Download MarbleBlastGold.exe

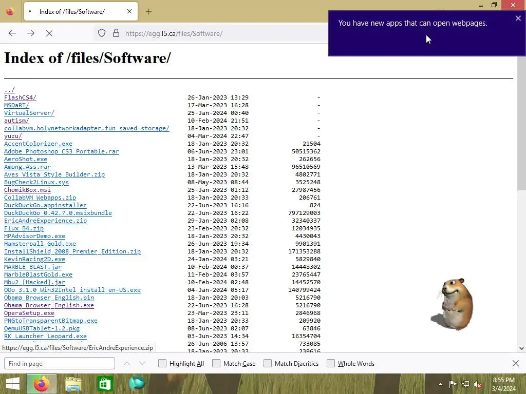(x=38, y=275)
